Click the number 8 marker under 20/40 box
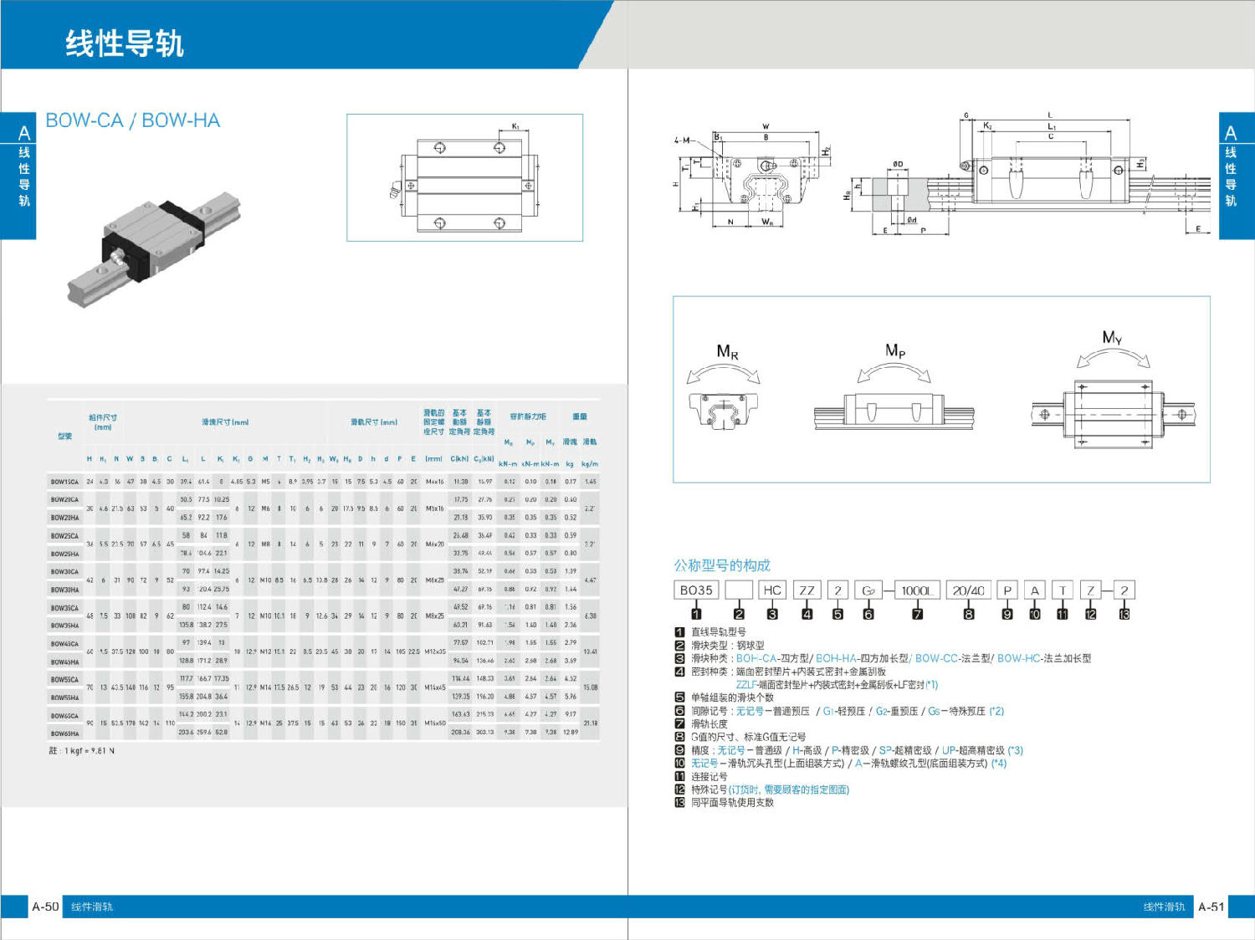This screenshot has width=1255, height=940. (x=969, y=614)
